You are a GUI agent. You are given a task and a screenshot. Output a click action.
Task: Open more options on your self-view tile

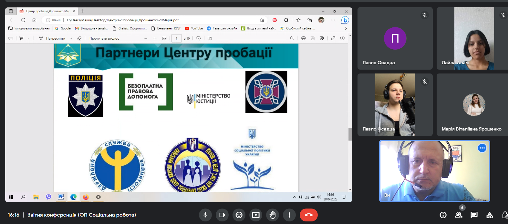[482, 148]
